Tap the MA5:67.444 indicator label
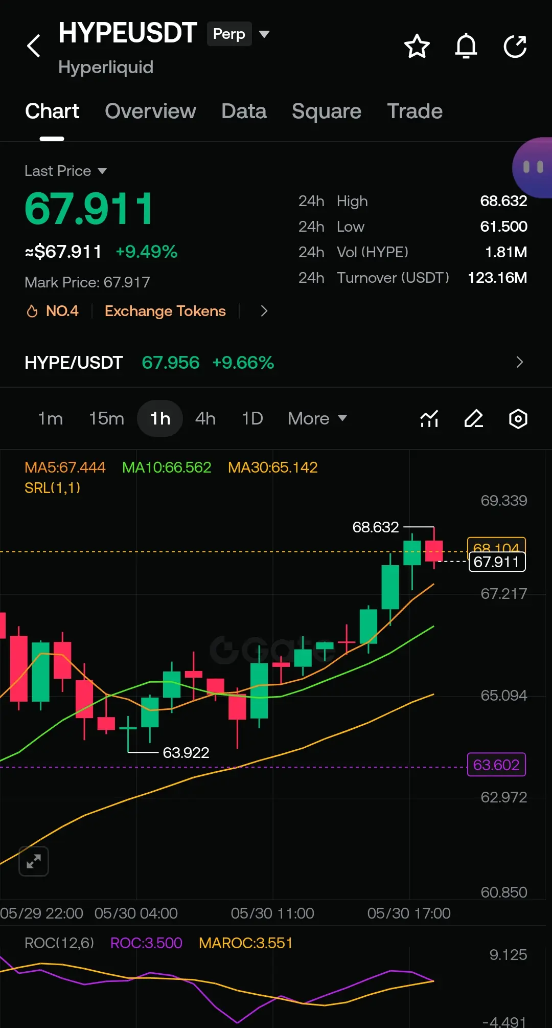The image size is (552, 1028). tap(65, 467)
